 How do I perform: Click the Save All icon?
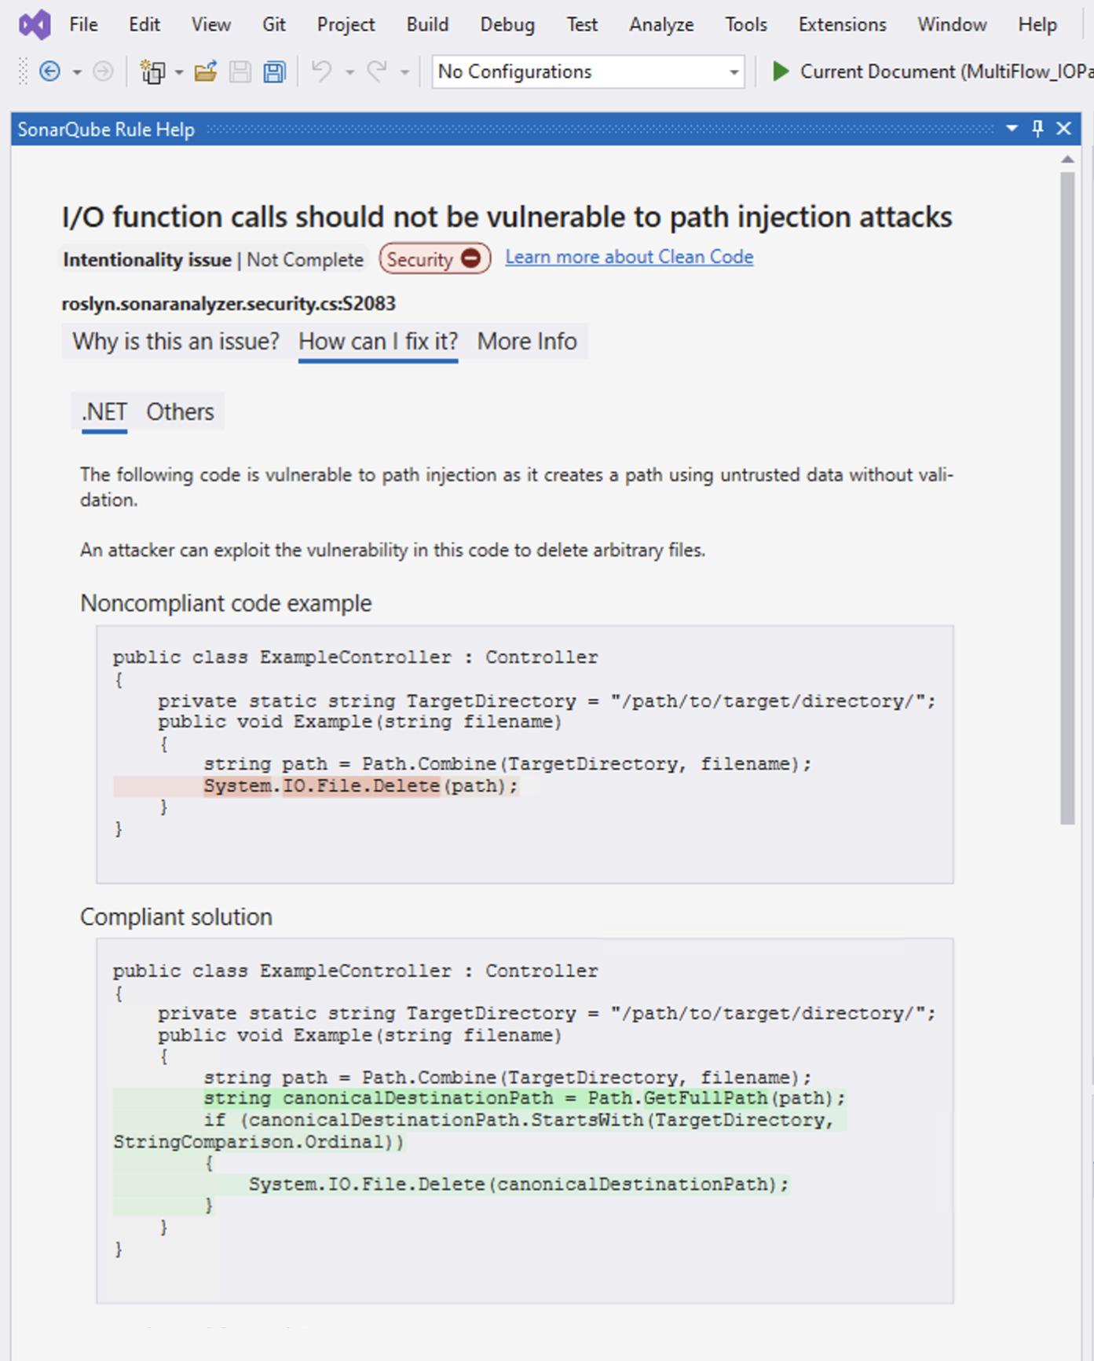[274, 72]
